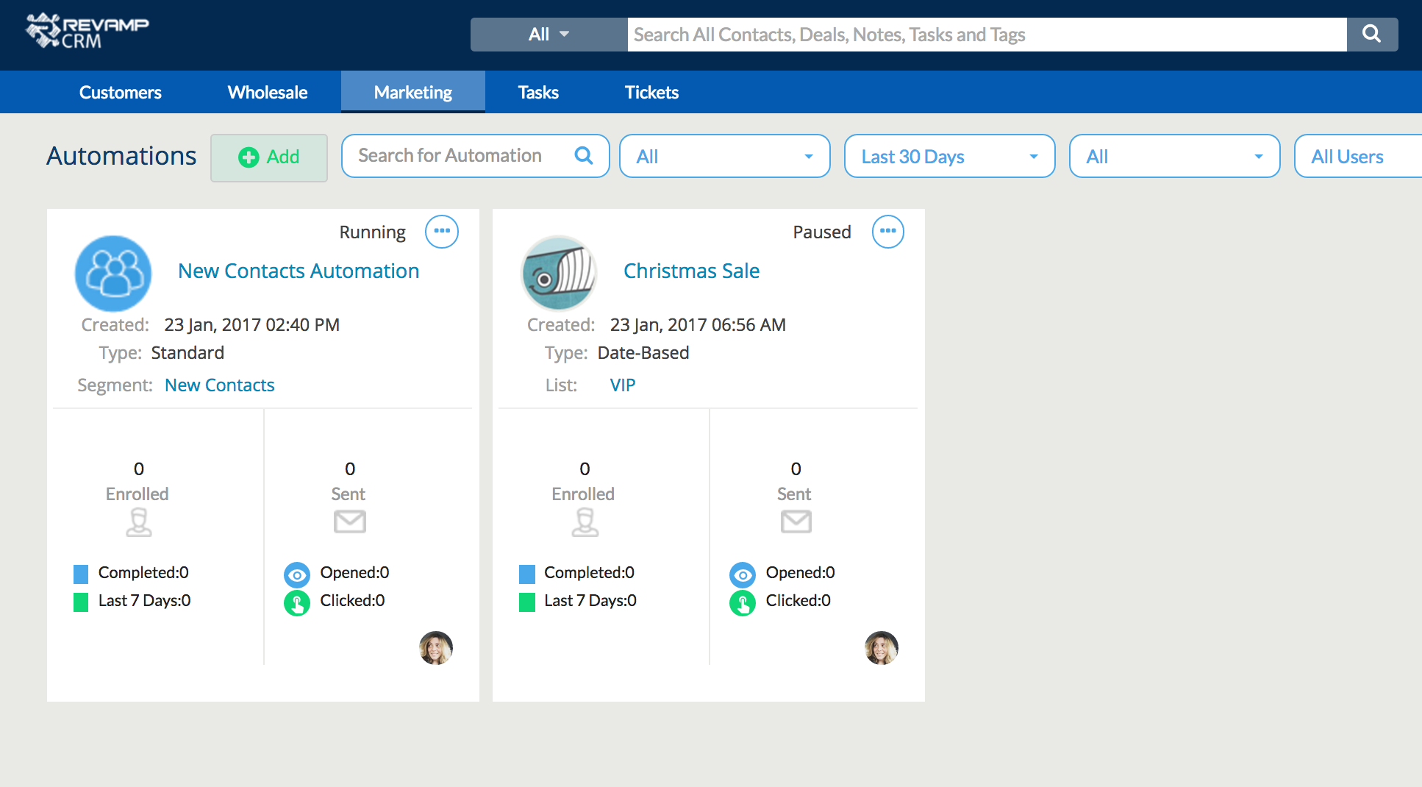Click the Paused status label
The image size is (1422, 787).
pyautogui.click(x=822, y=232)
